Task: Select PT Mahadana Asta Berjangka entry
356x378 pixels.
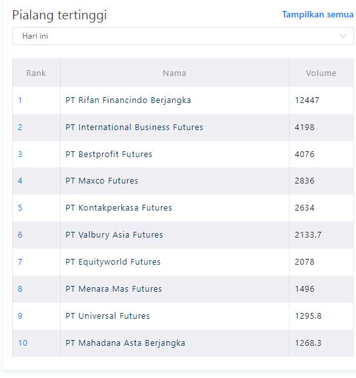Action: (x=125, y=343)
